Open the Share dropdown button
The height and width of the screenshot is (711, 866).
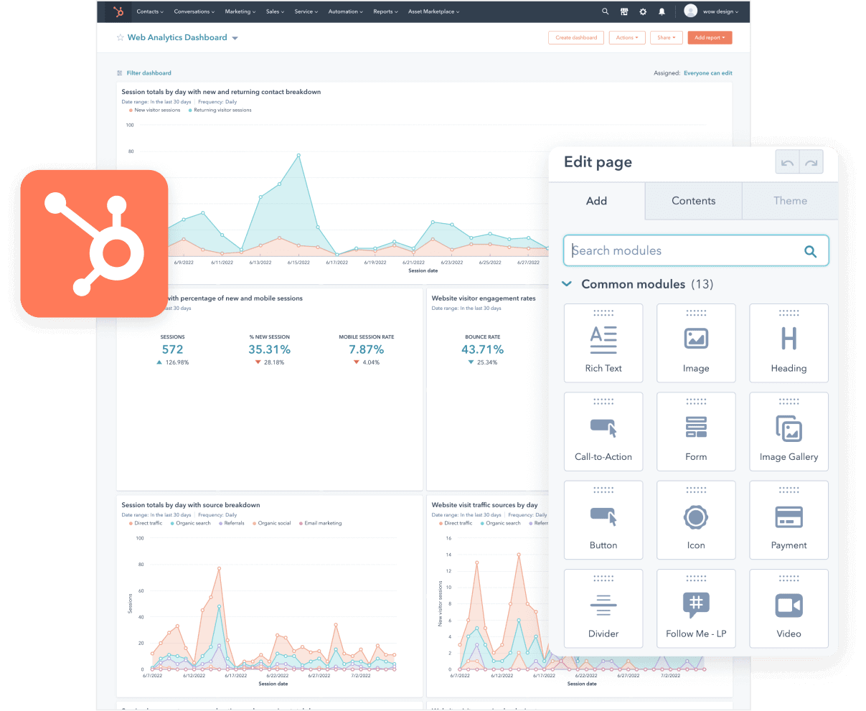667,38
